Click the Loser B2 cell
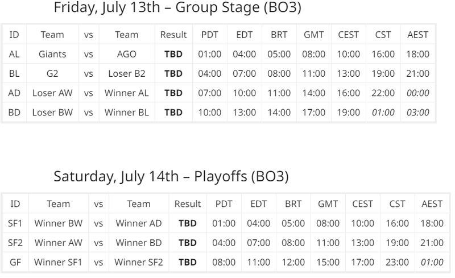The image size is (455, 278). click(x=126, y=73)
